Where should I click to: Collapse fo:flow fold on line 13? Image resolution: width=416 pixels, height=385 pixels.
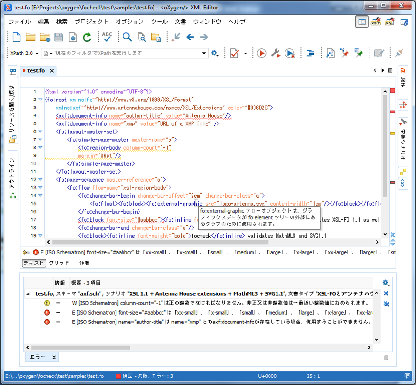tap(40, 188)
